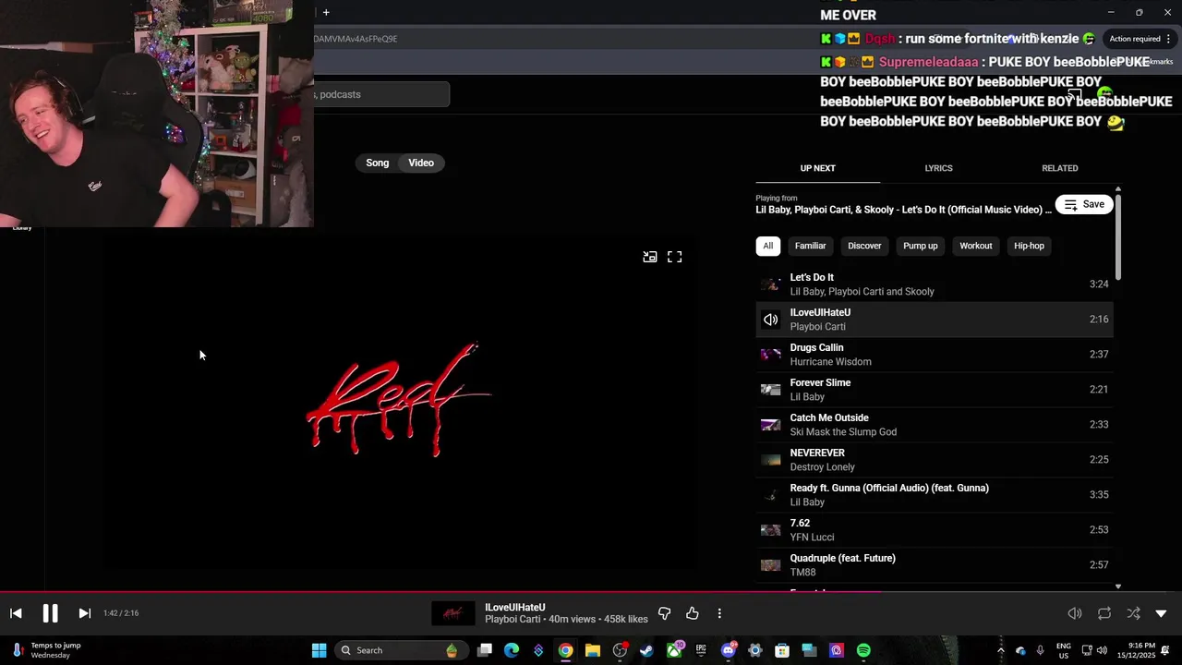This screenshot has width=1182, height=665.
Task: Open the three-dot song options menu
Action: [x=719, y=613]
